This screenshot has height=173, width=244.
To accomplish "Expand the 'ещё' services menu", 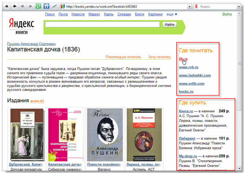I will (x=172, y=14).
